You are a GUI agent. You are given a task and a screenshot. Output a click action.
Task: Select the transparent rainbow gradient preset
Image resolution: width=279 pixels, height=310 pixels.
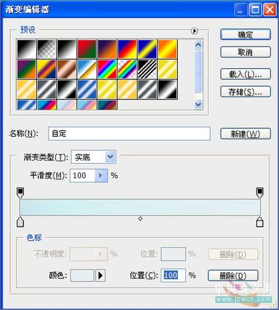pyautogui.click(x=127, y=69)
